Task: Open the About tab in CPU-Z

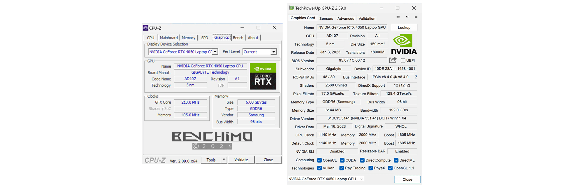Action: [x=253, y=38]
